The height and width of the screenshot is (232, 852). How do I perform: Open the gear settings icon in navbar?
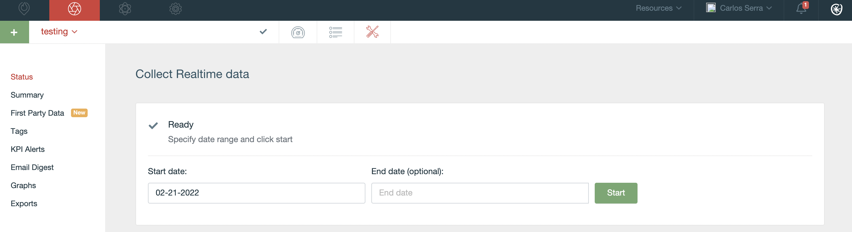tap(176, 9)
